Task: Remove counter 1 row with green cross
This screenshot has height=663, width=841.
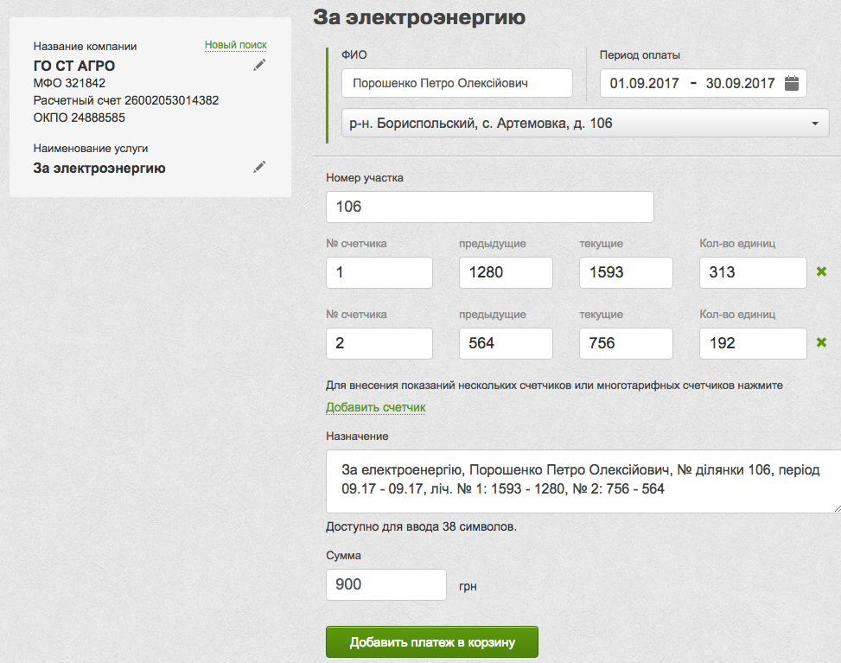Action: click(x=822, y=272)
